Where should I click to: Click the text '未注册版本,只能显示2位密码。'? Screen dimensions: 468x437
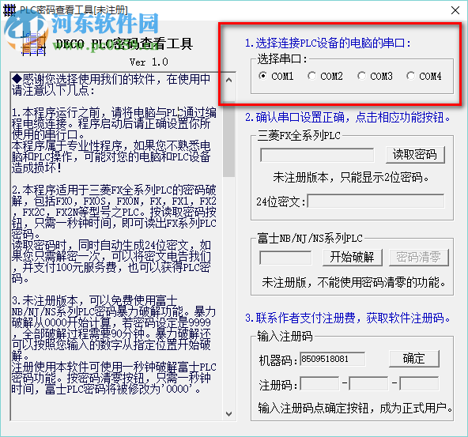[x=351, y=178]
